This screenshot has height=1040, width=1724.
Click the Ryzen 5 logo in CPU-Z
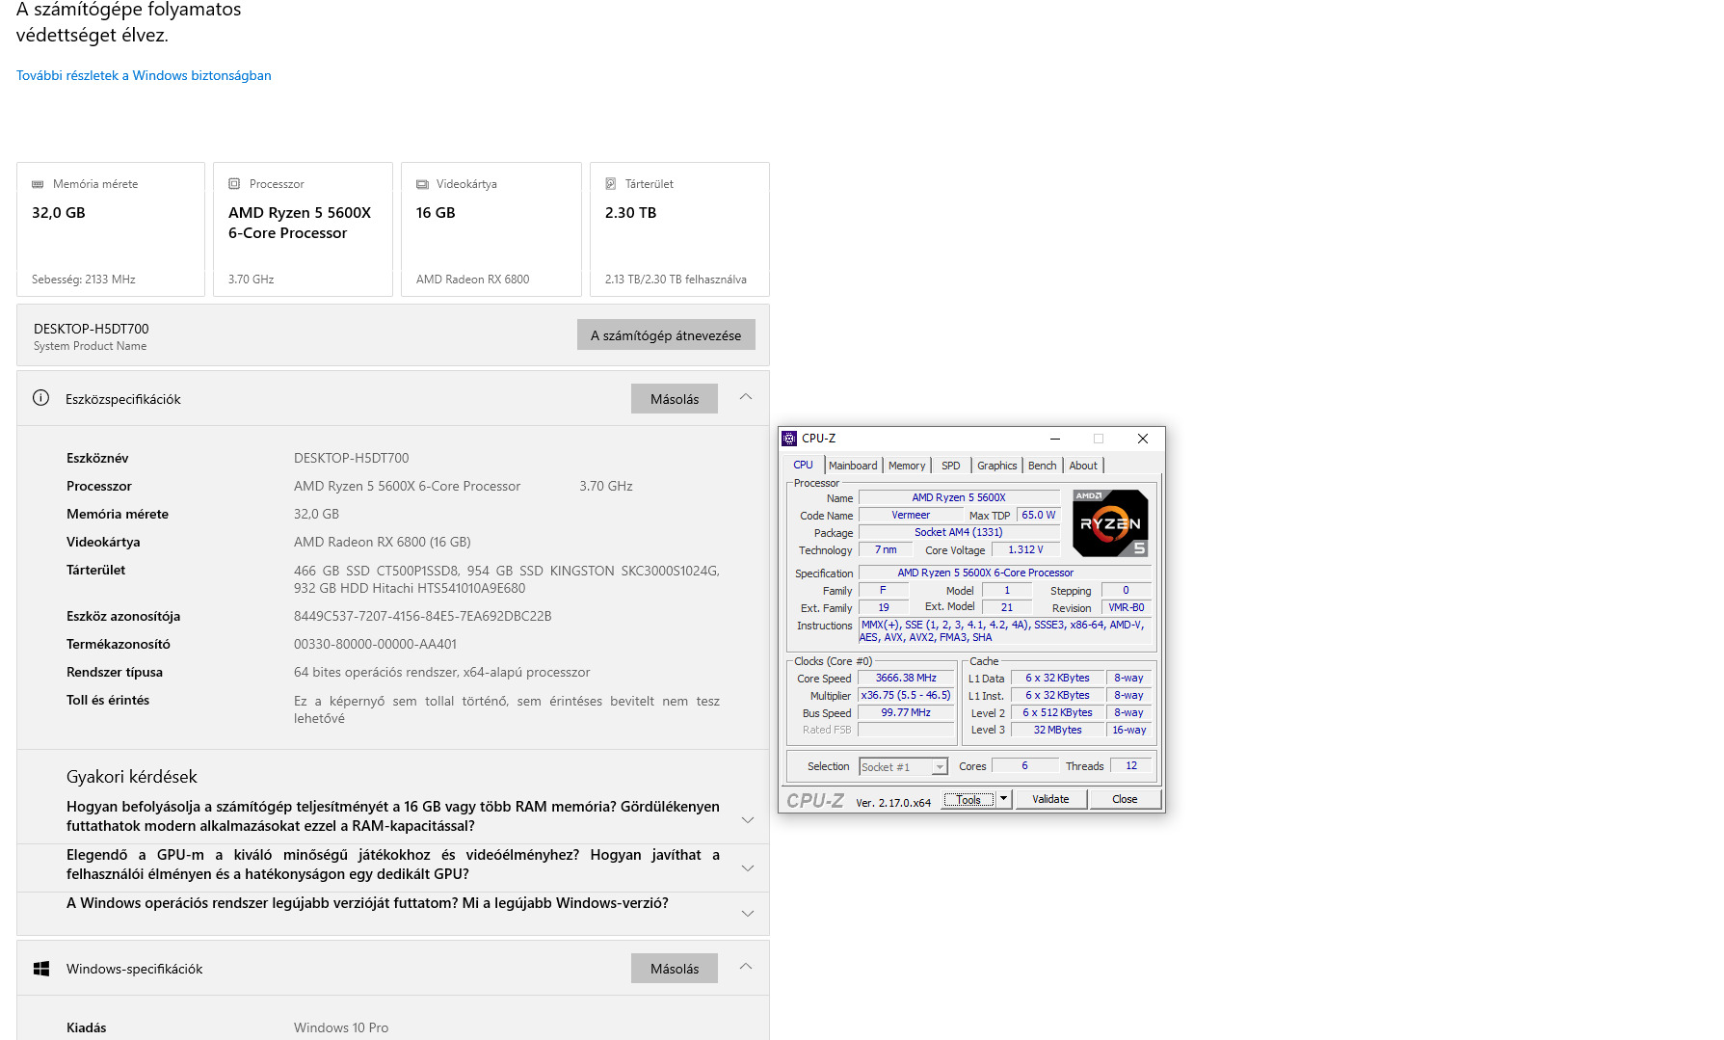[x=1110, y=523]
